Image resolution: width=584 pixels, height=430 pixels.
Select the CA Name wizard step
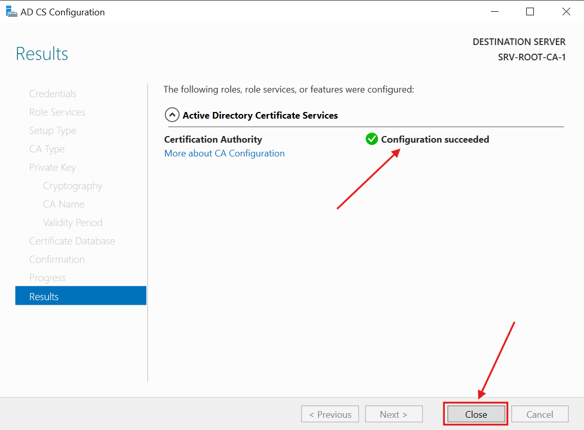point(63,204)
